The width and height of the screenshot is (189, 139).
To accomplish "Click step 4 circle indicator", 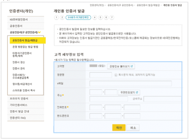I will tap(94, 17).
